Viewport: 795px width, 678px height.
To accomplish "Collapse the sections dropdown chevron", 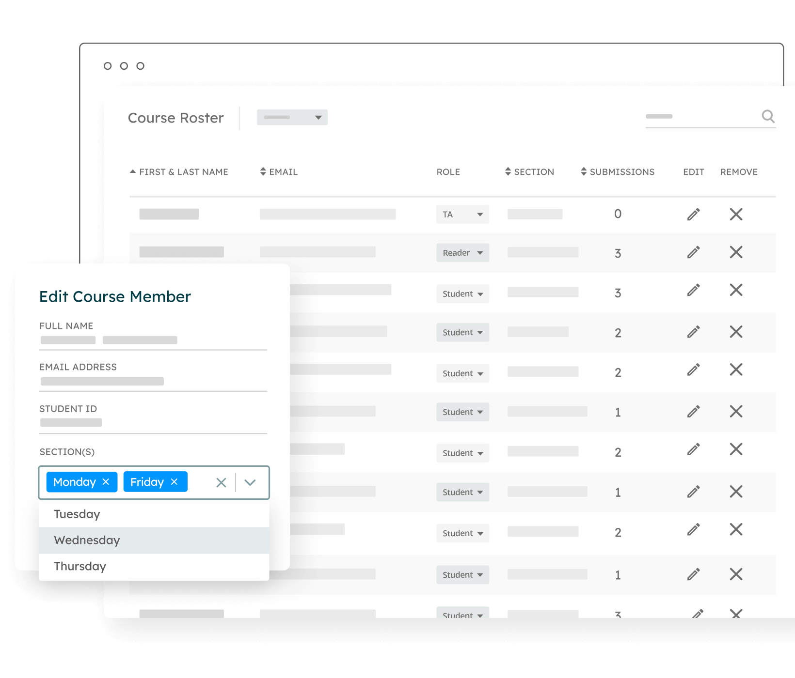I will tap(250, 482).
